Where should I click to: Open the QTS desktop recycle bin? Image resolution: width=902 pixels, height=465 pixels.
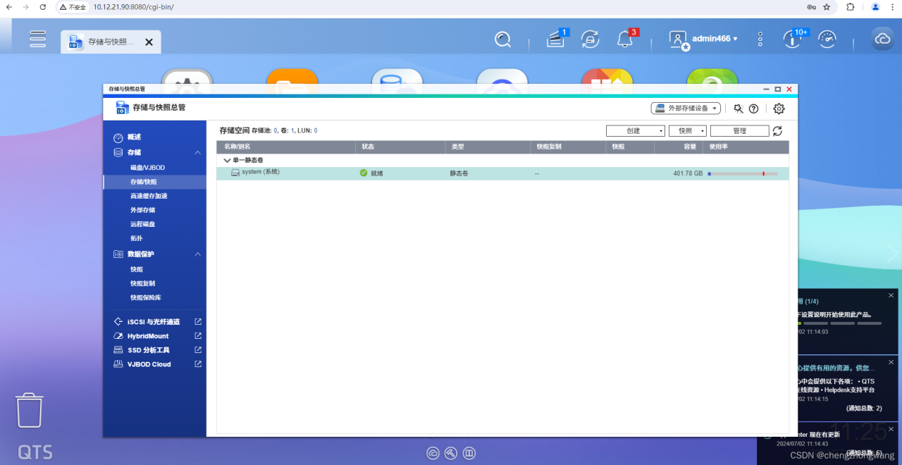coord(30,410)
